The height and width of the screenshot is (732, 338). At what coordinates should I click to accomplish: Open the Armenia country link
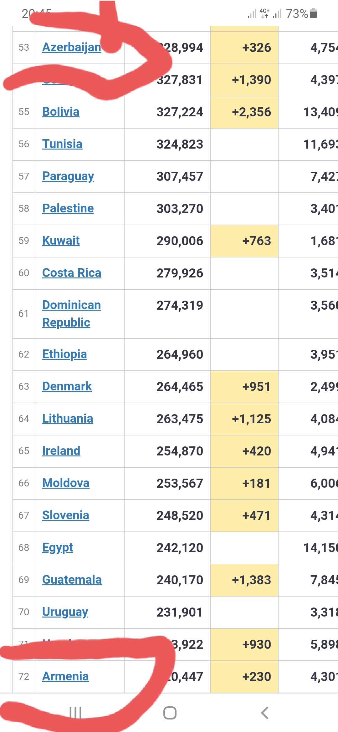[x=65, y=676]
